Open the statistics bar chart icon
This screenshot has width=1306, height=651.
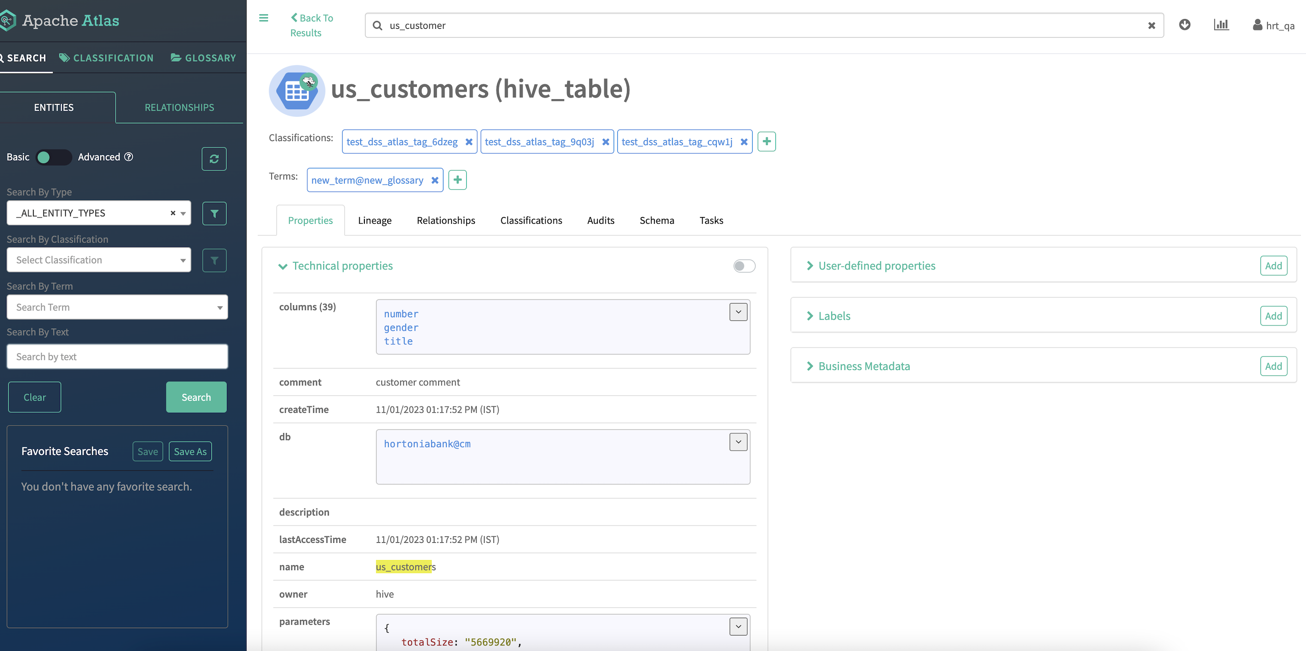click(1221, 25)
